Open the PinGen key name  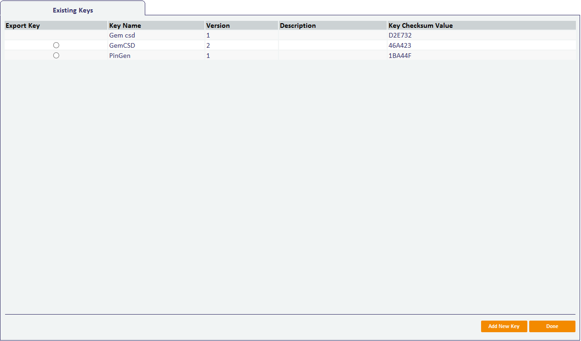[x=120, y=56]
